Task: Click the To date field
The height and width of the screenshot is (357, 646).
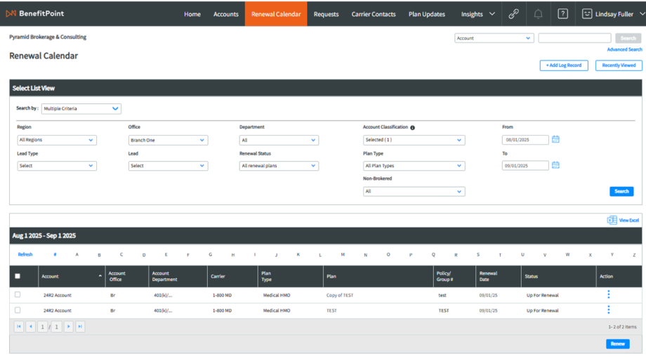Action: 525,166
